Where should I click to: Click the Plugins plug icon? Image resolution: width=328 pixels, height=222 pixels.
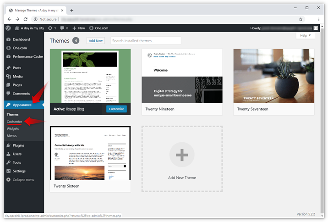[x=8, y=145]
